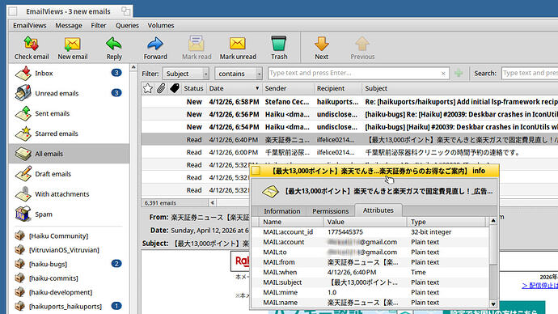This screenshot has width=558, height=314.
Task: Select the Attributes tab in info window
Action: pyautogui.click(x=378, y=210)
